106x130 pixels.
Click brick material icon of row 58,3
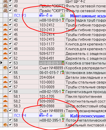[x=5, y=106]
